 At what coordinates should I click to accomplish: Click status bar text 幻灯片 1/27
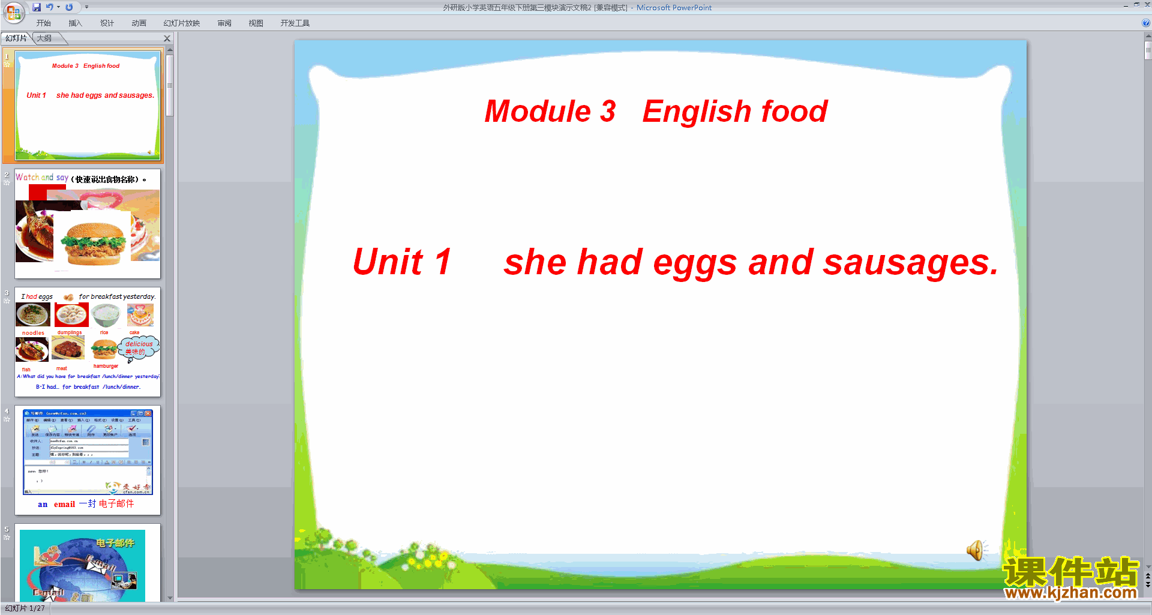coord(25,608)
